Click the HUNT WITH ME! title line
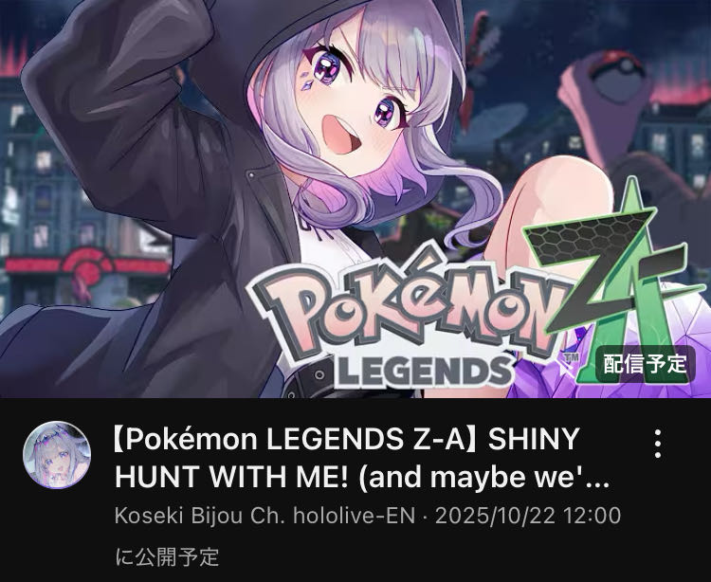Image resolution: width=711 pixels, height=582 pixels. tap(234, 477)
